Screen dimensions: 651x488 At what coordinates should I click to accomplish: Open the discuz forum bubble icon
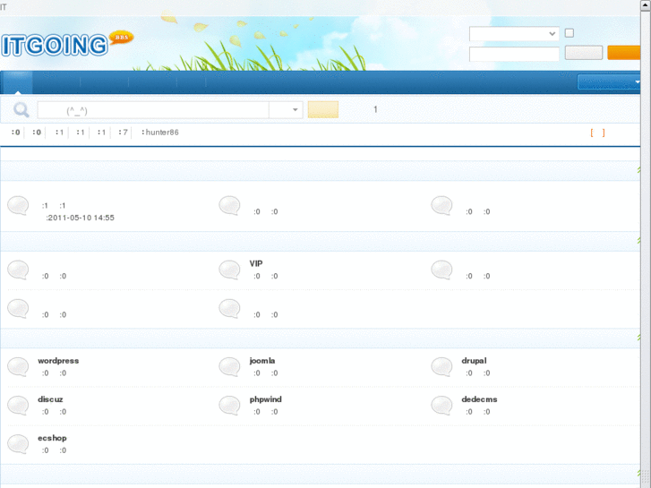pyautogui.click(x=18, y=405)
